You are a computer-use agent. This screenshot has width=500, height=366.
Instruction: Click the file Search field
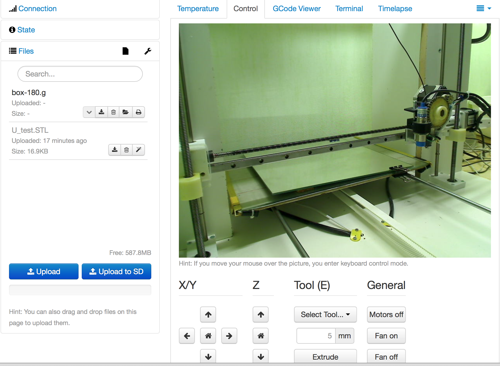[80, 74]
